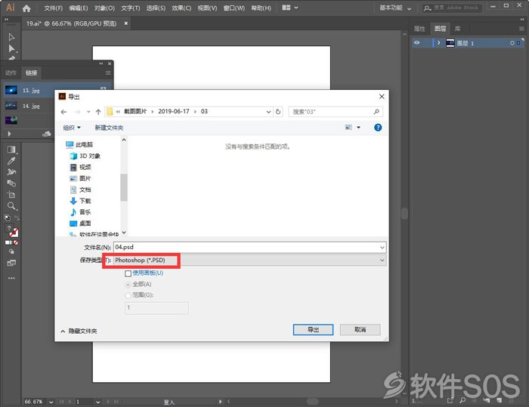Viewport: 529px width, 407px height.
Task: Click the default fill and stroke icon
Action: [x=8, y=217]
